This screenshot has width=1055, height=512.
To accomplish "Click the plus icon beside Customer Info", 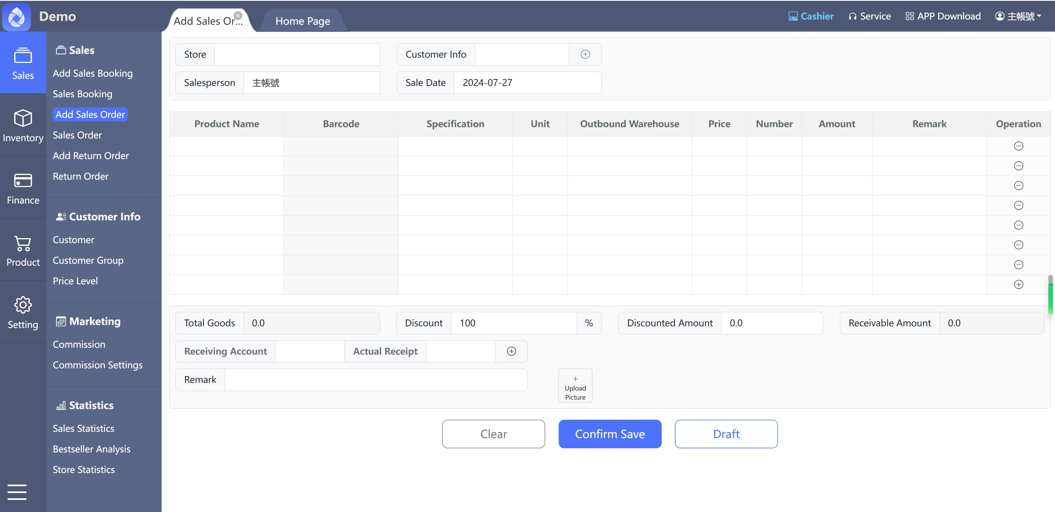I will coord(585,54).
